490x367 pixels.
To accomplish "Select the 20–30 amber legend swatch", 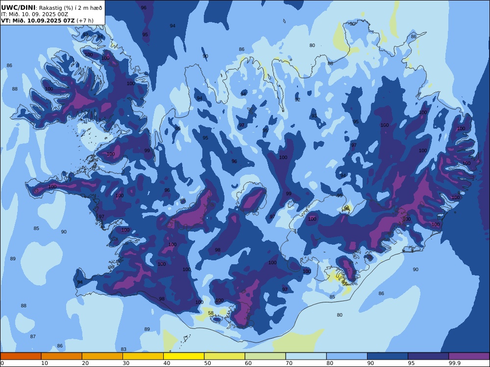I will 102,356.
